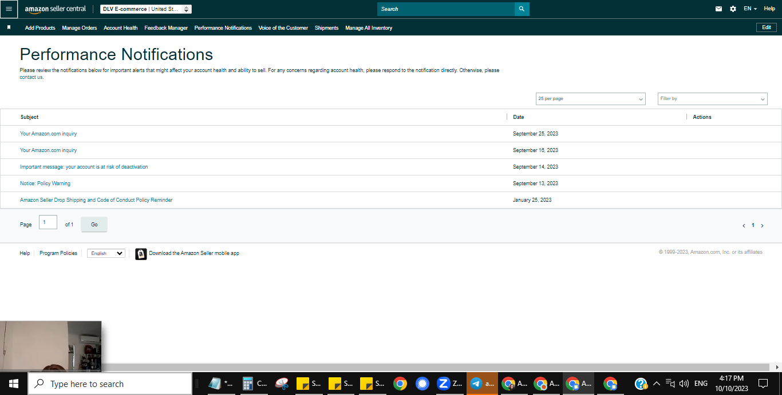Open Voice of the Customer
Screen dimensions: 782x395
283,28
